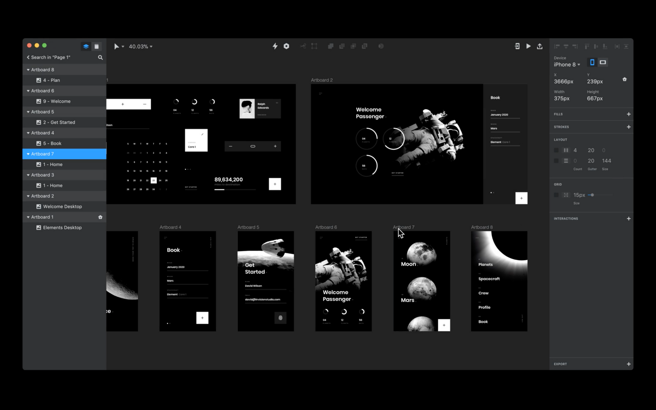This screenshot has height=410, width=656.
Task: Enable the columns layout checkbox
Action: point(556,150)
